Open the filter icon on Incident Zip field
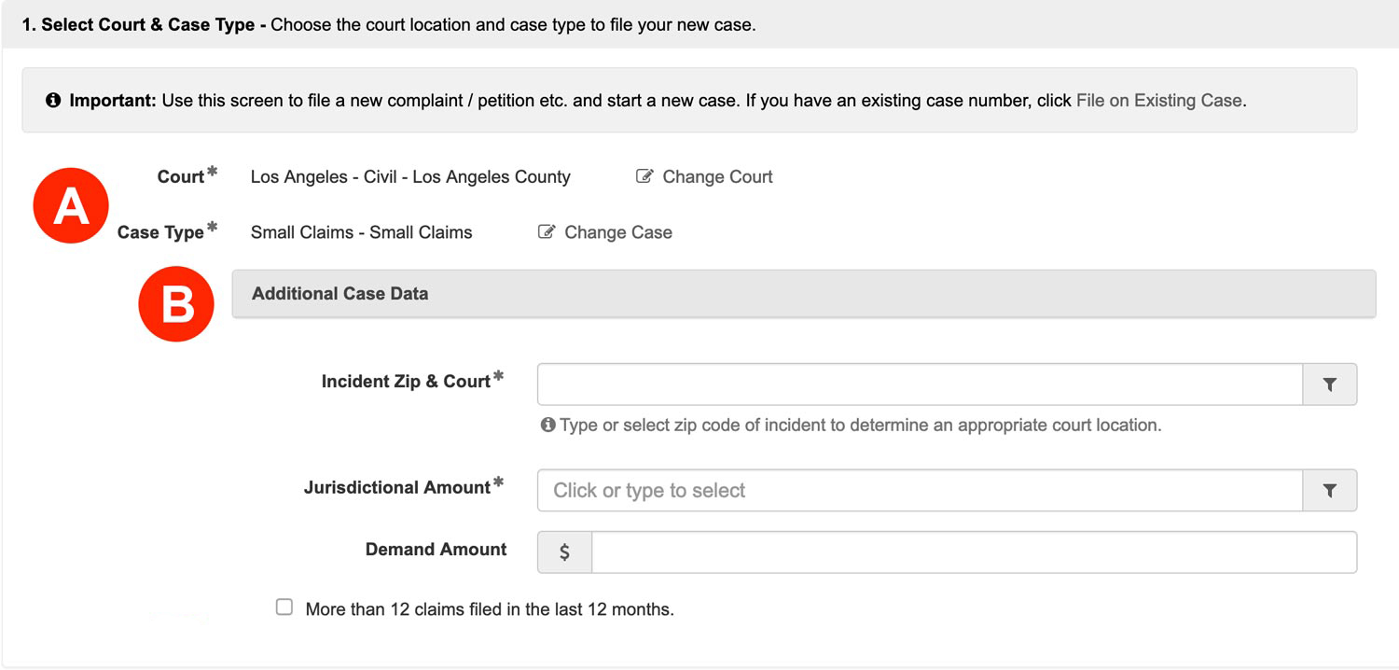The height and width of the screenshot is (670, 1399). point(1330,384)
